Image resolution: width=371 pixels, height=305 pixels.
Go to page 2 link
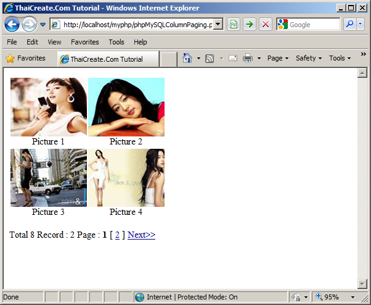coord(117,235)
